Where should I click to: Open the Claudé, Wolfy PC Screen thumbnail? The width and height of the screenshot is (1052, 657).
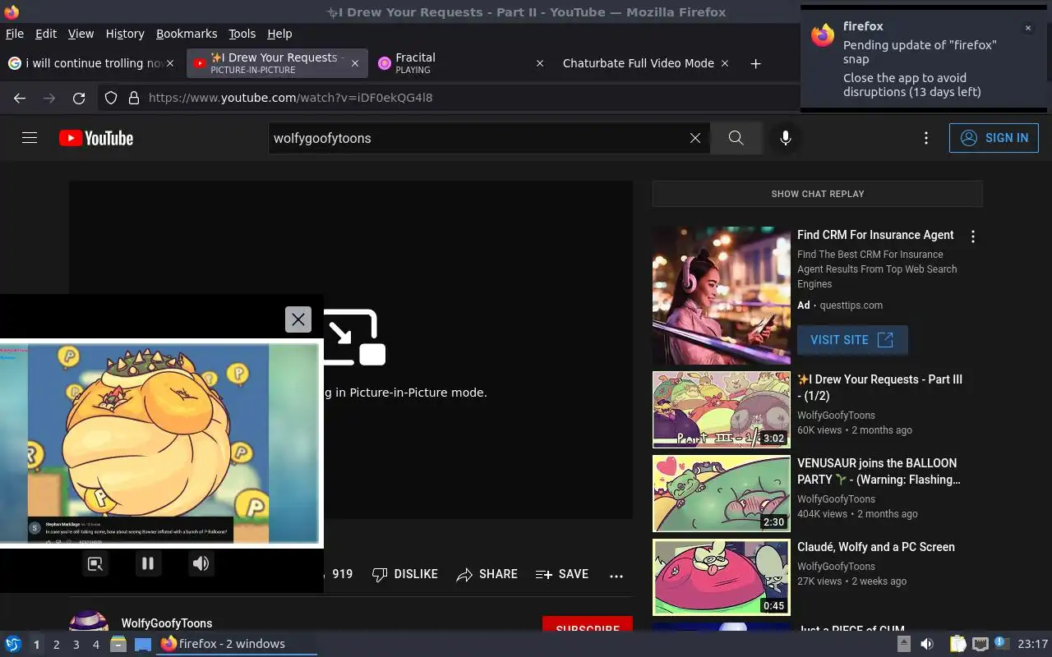pos(722,577)
